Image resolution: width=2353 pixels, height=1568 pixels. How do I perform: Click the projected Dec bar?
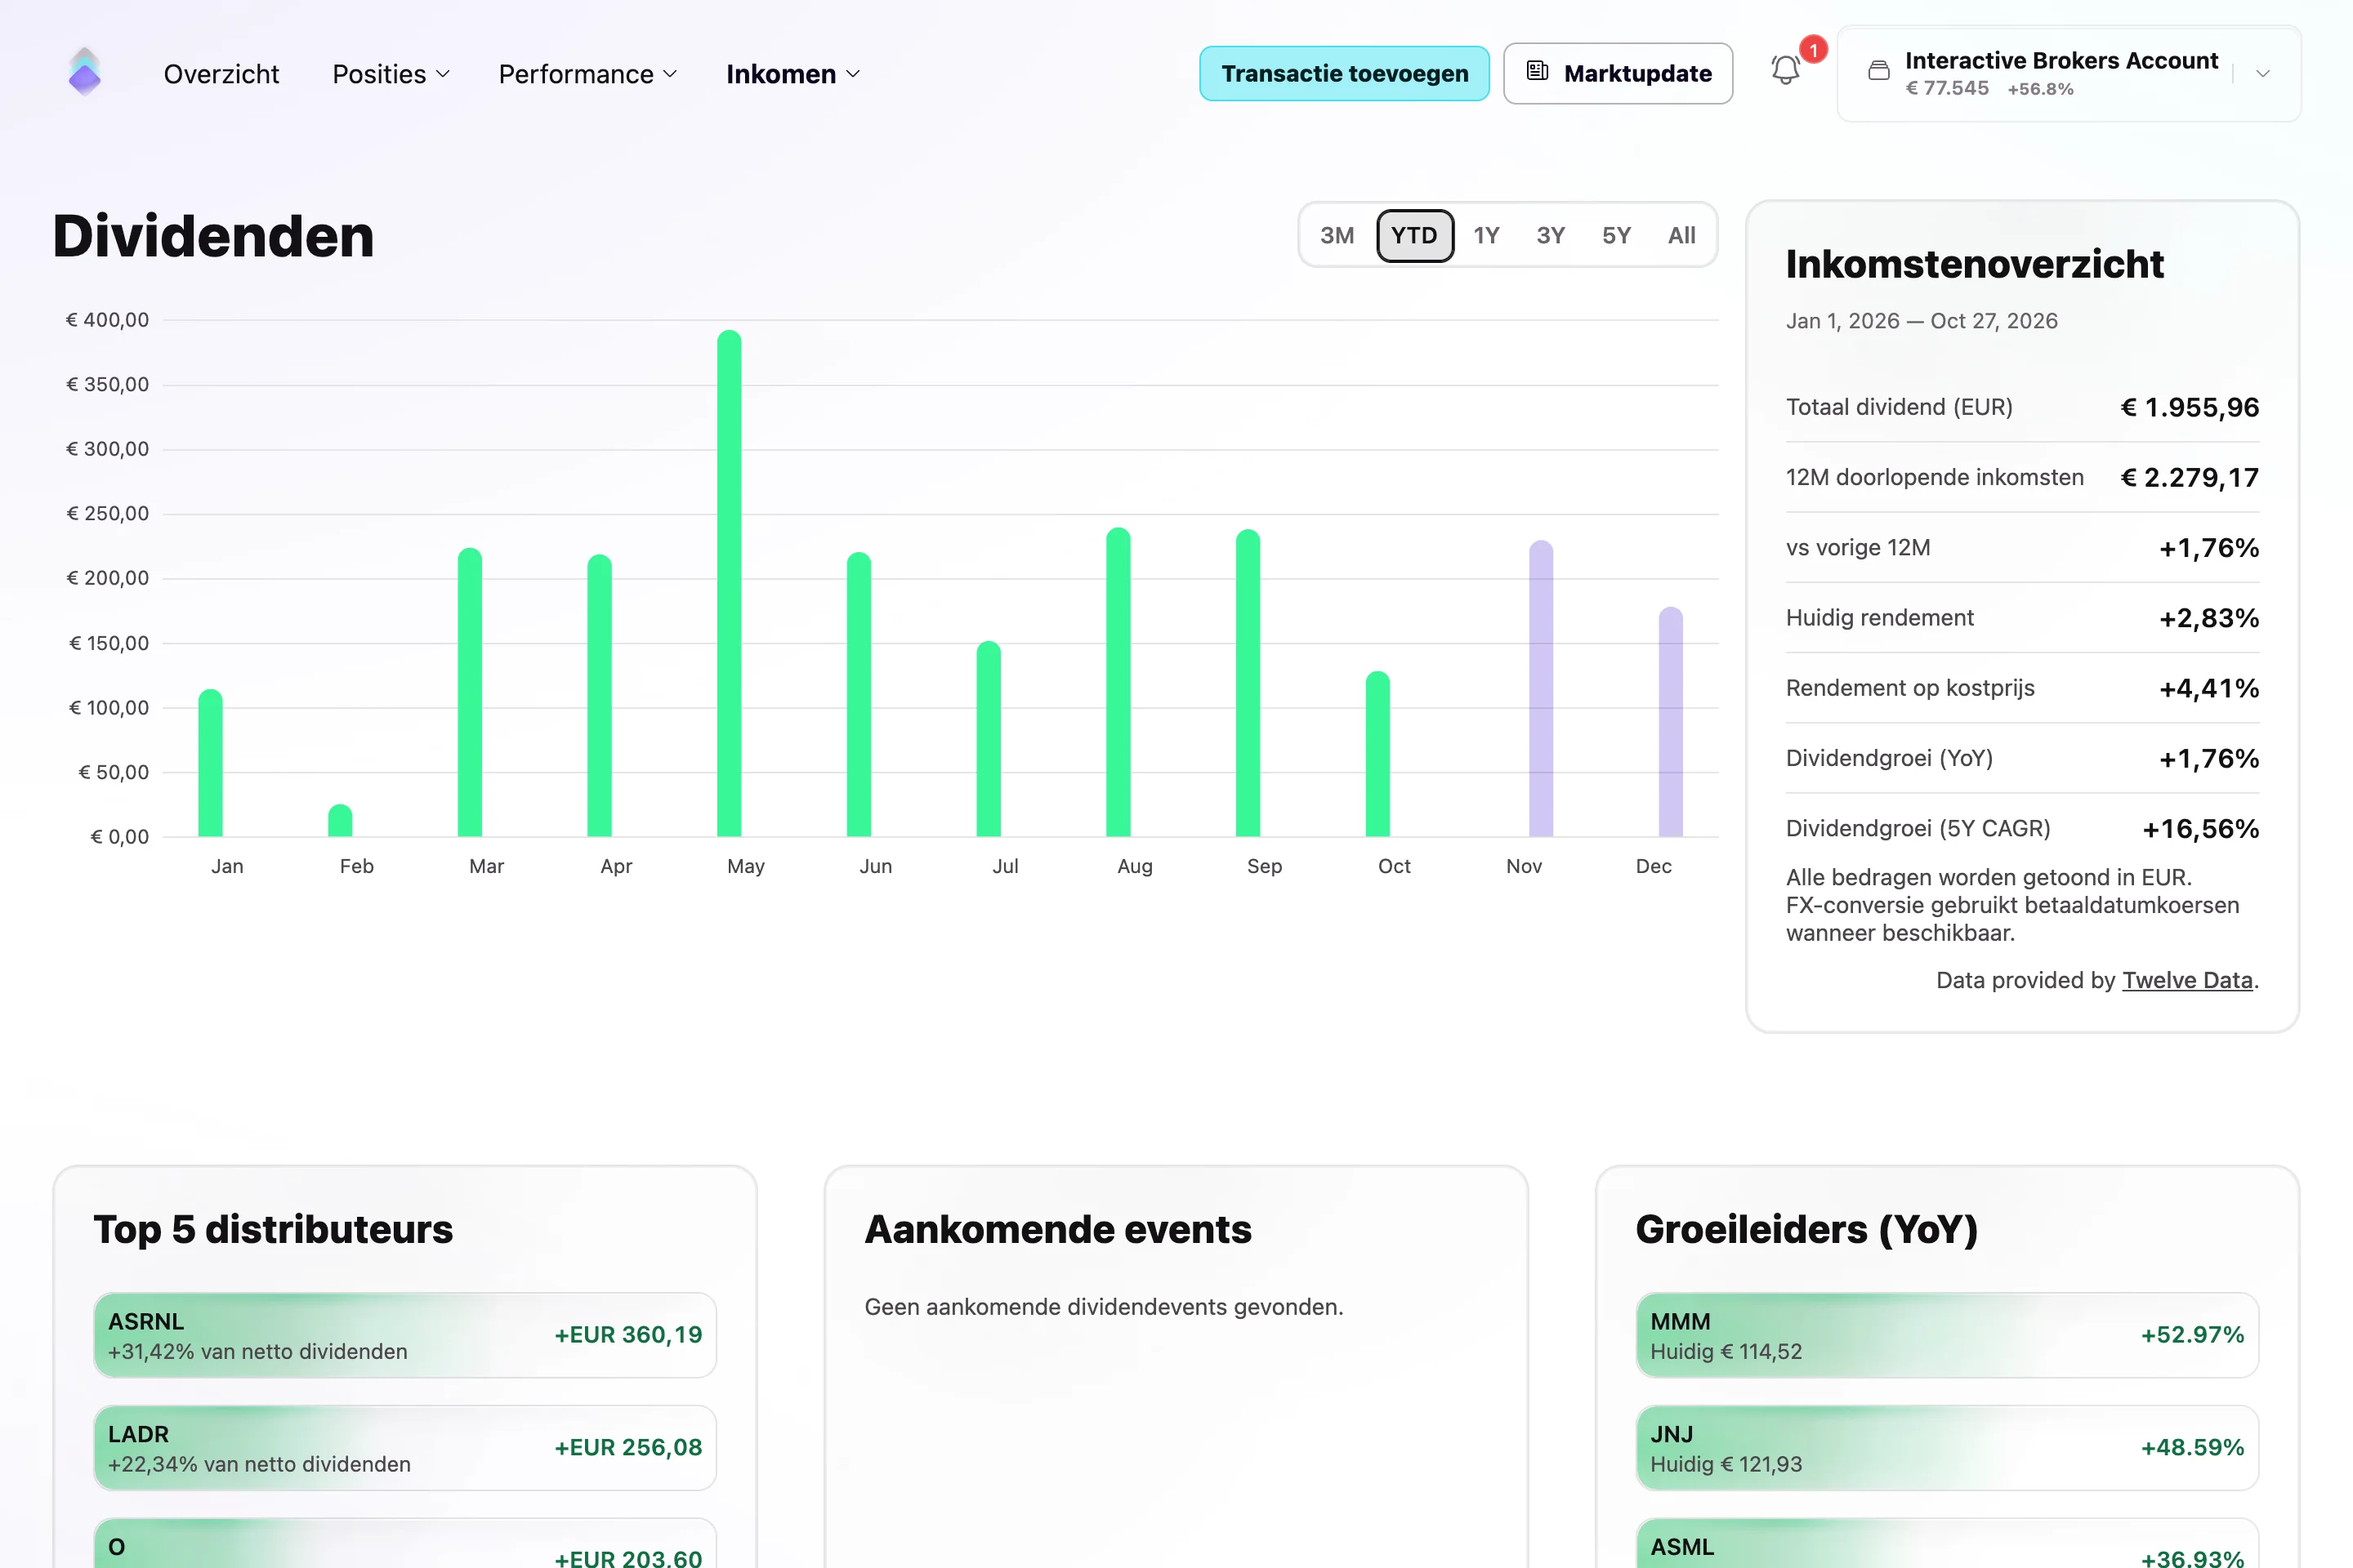tap(1671, 722)
